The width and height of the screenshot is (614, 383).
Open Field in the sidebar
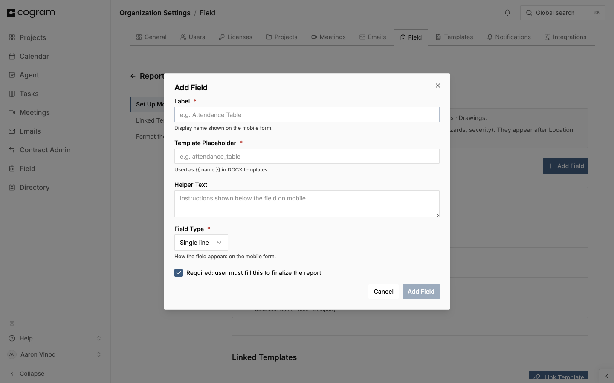point(22,169)
